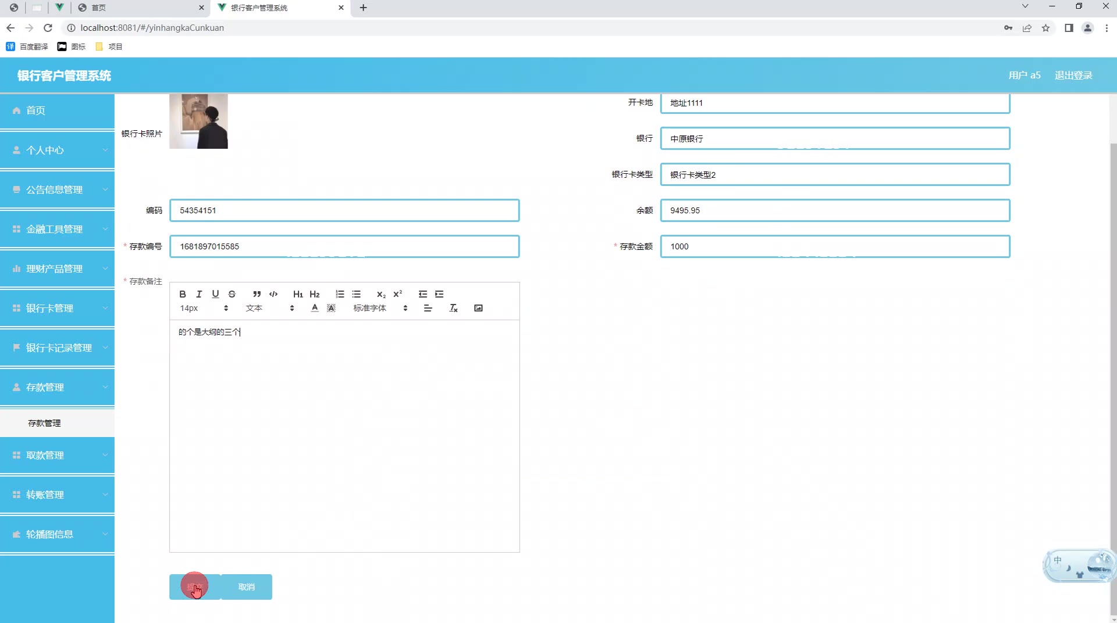Image resolution: width=1117 pixels, height=623 pixels.
Task: Insert an image into the editor
Action: [x=478, y=308]
